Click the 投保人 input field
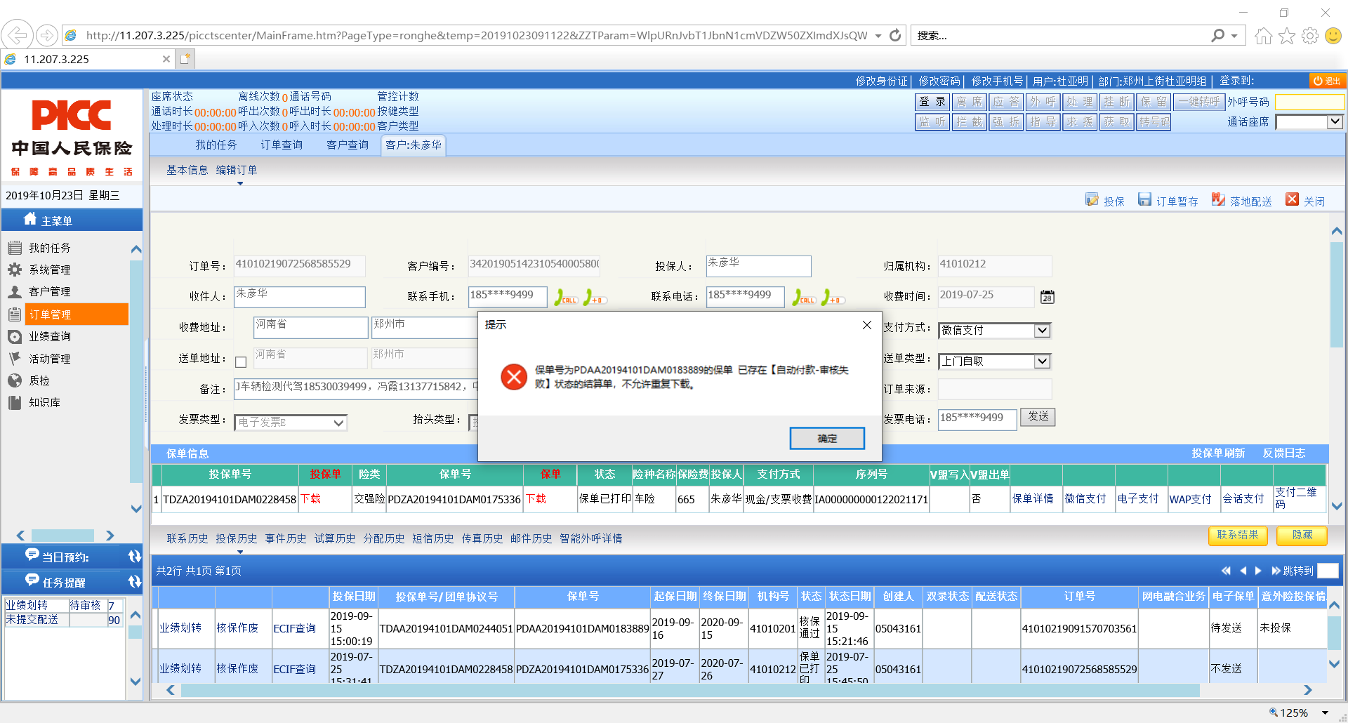Viewport: 1348px width, 723px height. click(758, 266)
